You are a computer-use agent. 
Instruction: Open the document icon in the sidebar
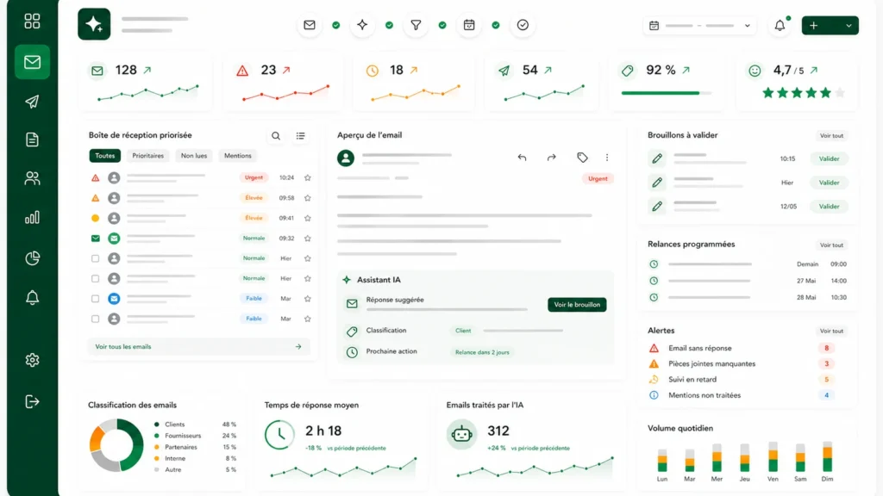pyautogui.click(x=32, y=139)
